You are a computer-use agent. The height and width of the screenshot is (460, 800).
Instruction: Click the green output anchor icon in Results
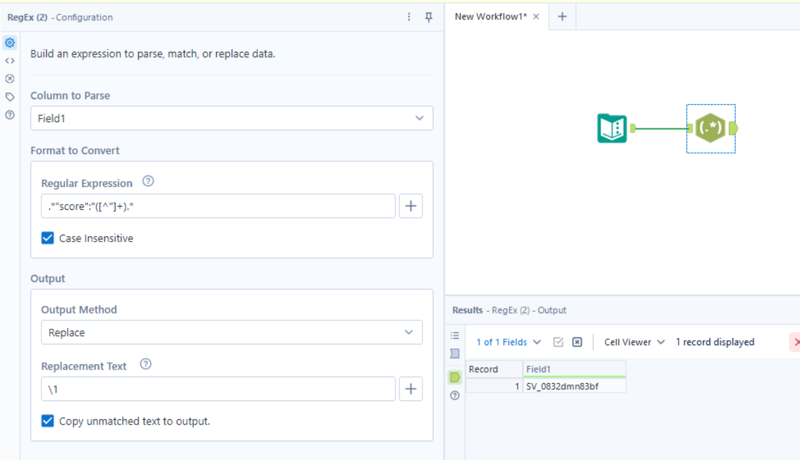pyautogui.click(x=454, y=377)
